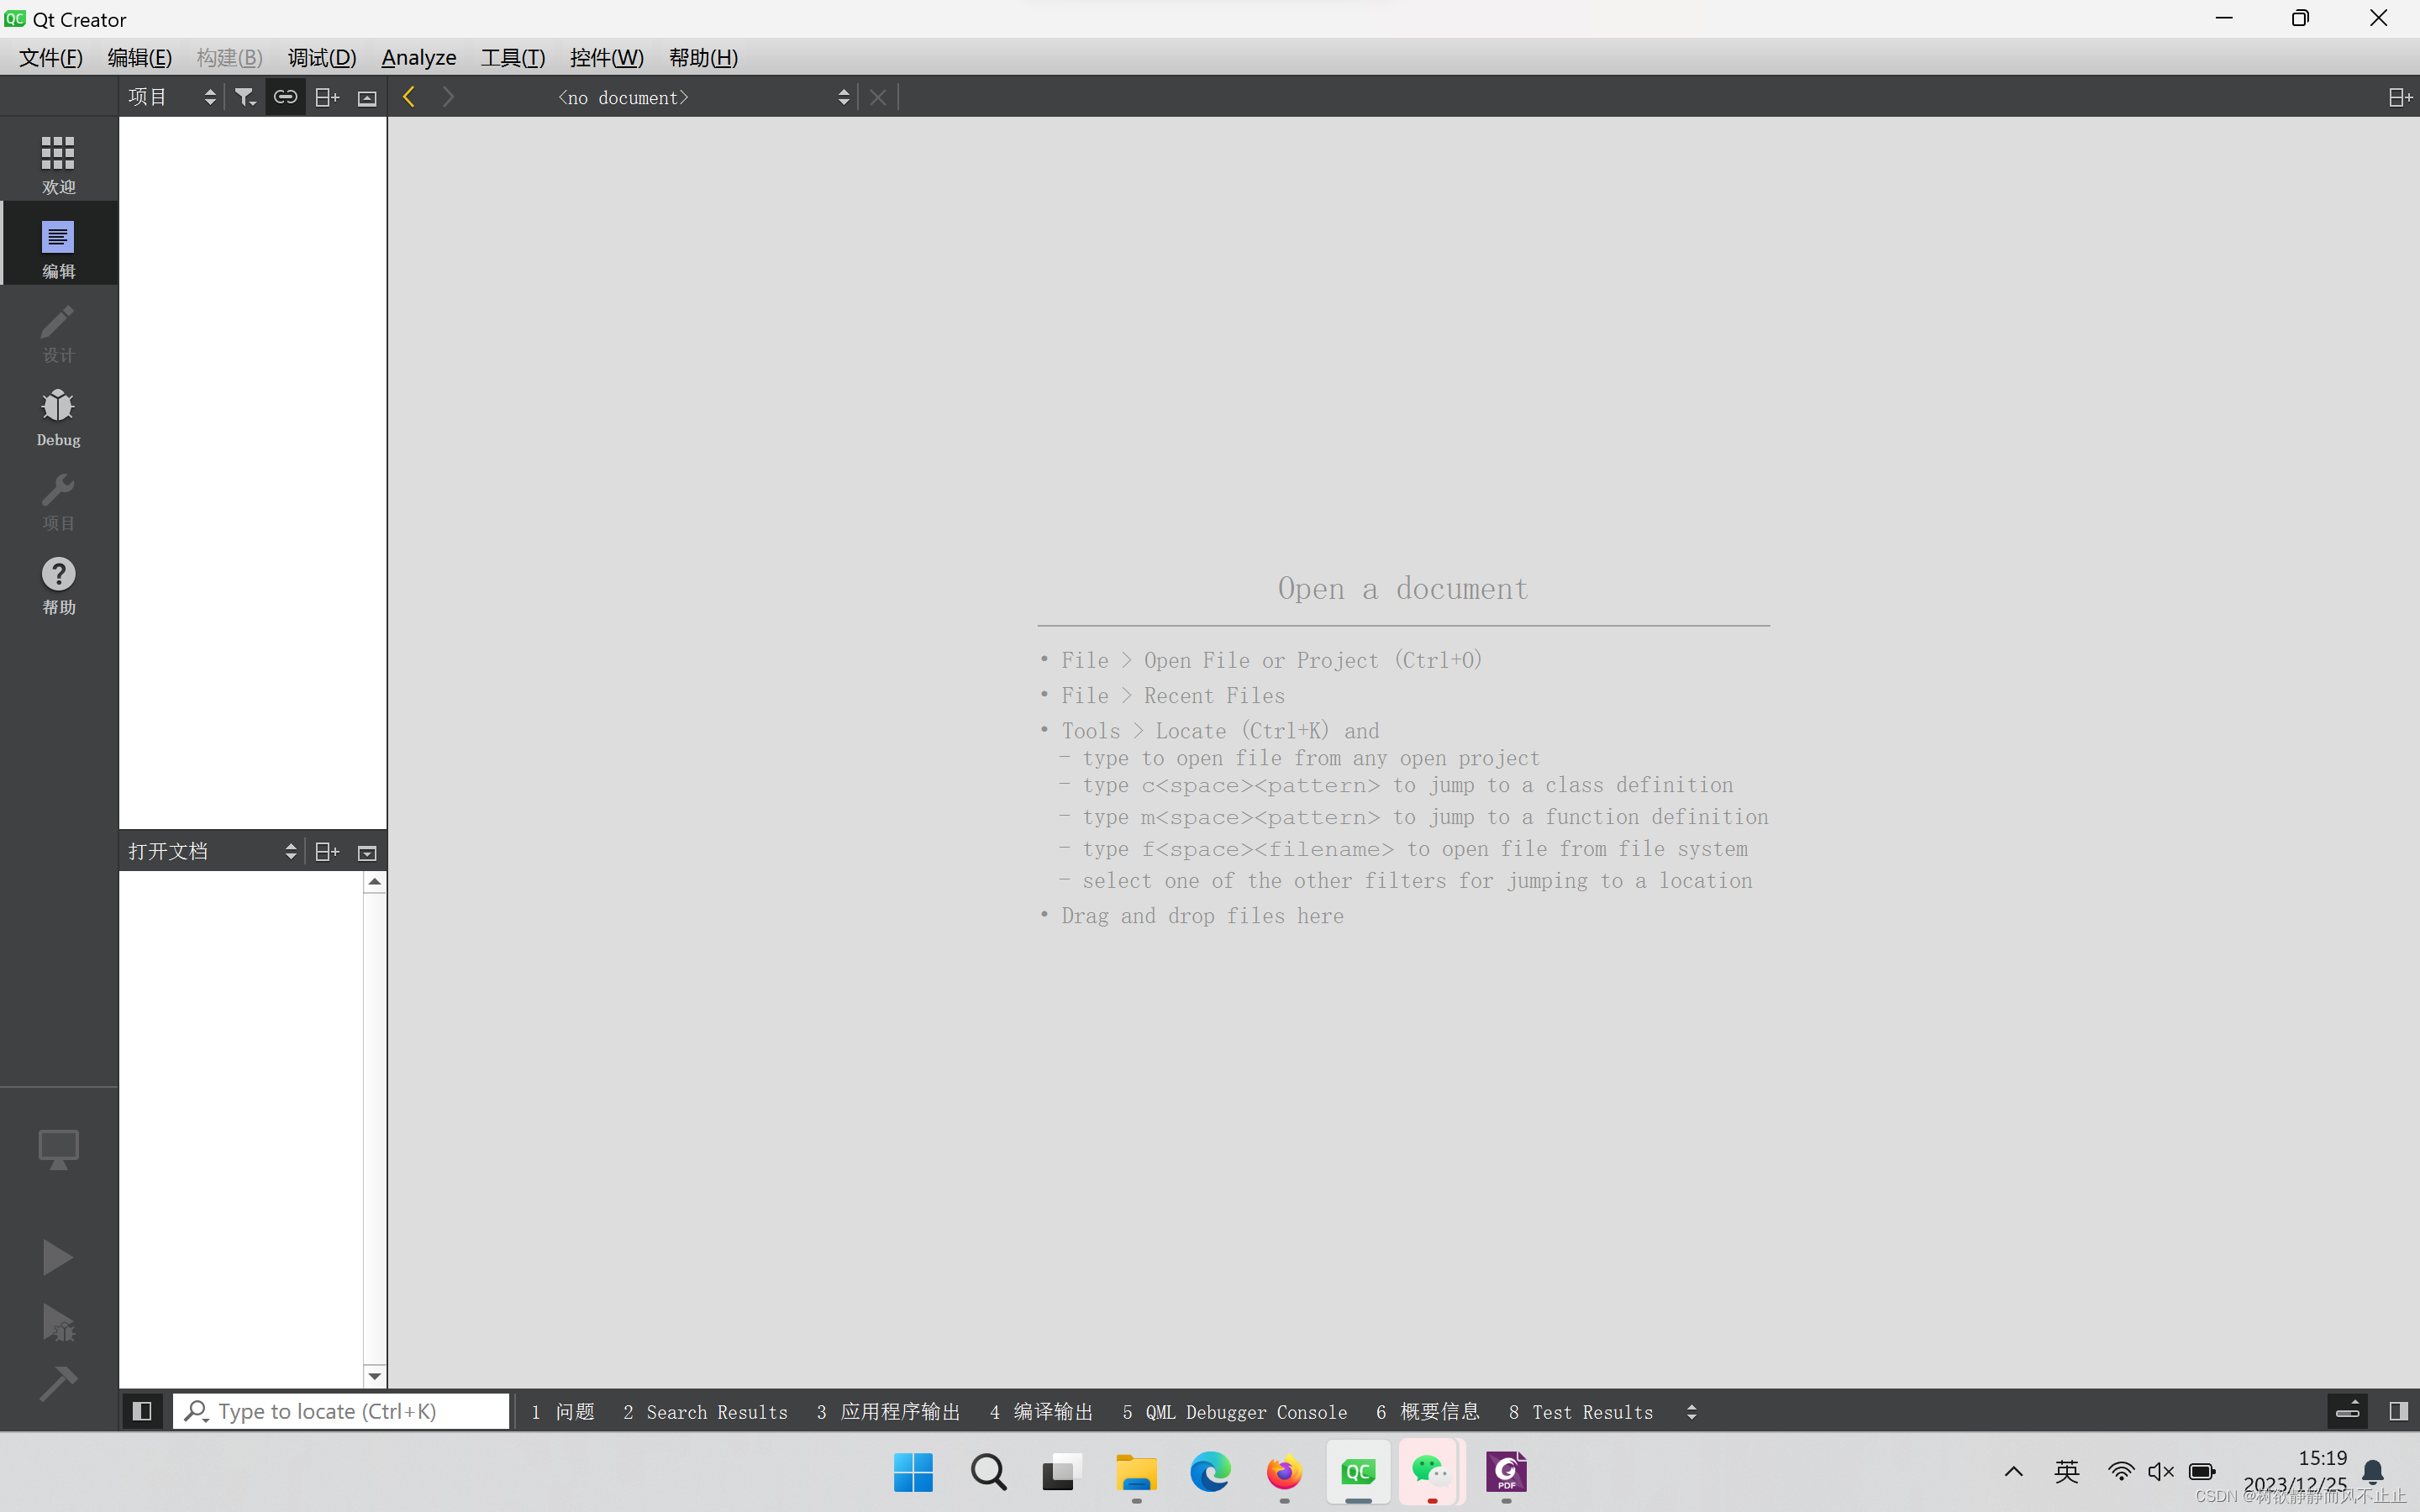This screenshot has width=2420, height=1512.
Task: Open Firefox from the taskbar
Action: (x=1283, y=1472)
